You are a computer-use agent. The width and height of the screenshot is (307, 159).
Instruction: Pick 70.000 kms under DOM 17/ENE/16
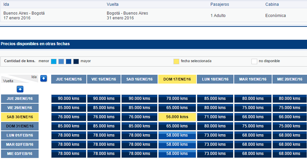coord(177,99)
